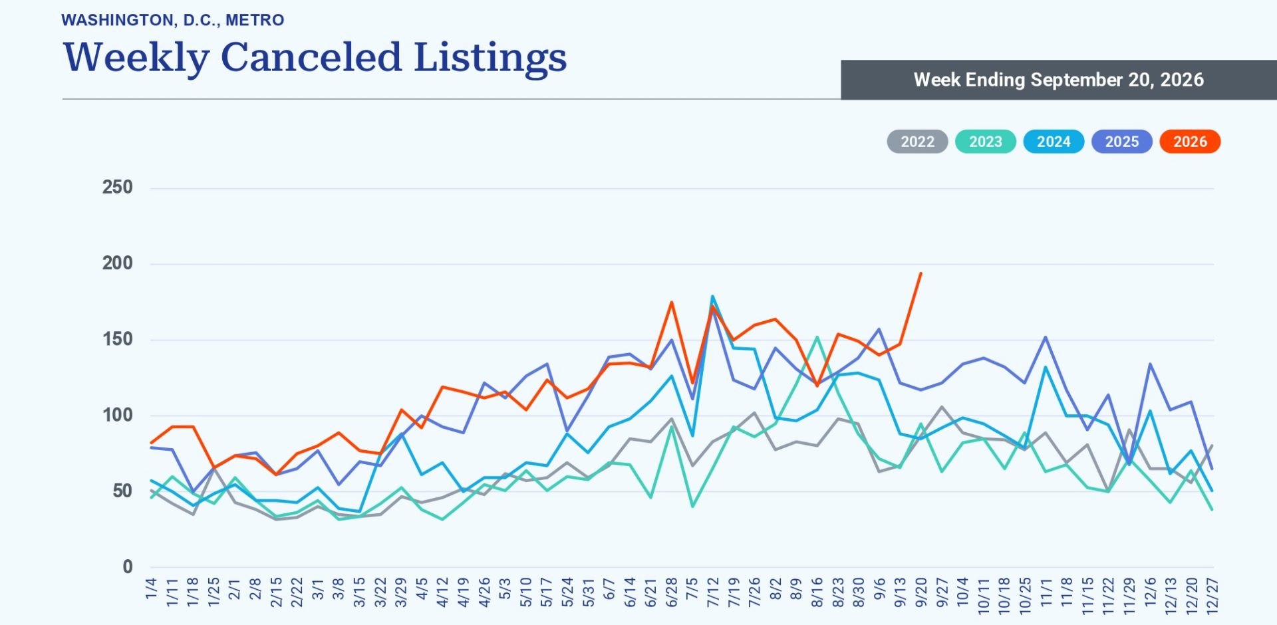Hide the 2024 series via legend
The width and height of the screenshot is (1277, 625).
pyautogui.click(x=1054, y=142)
